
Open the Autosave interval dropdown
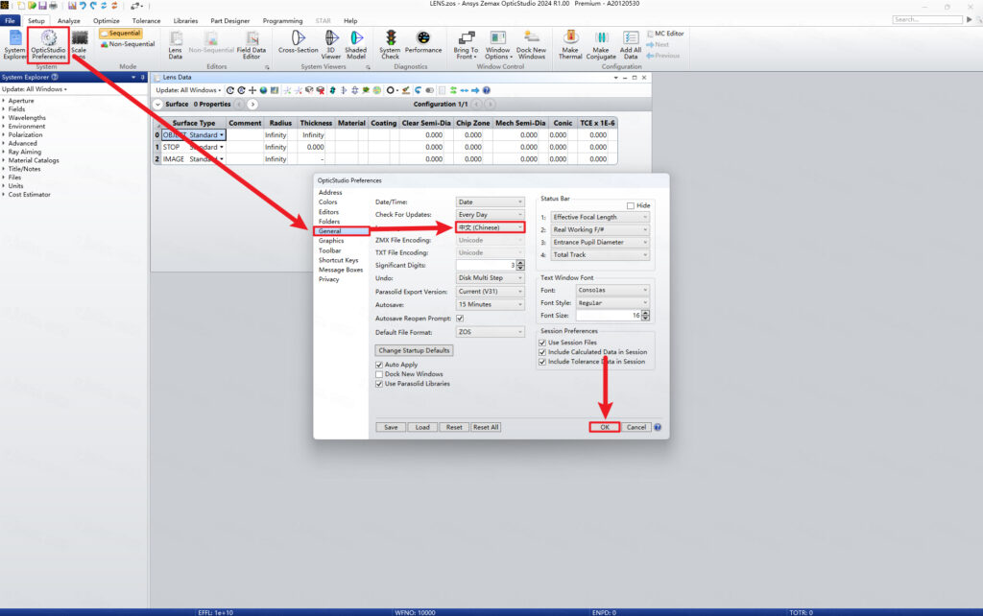click(490, 304)
